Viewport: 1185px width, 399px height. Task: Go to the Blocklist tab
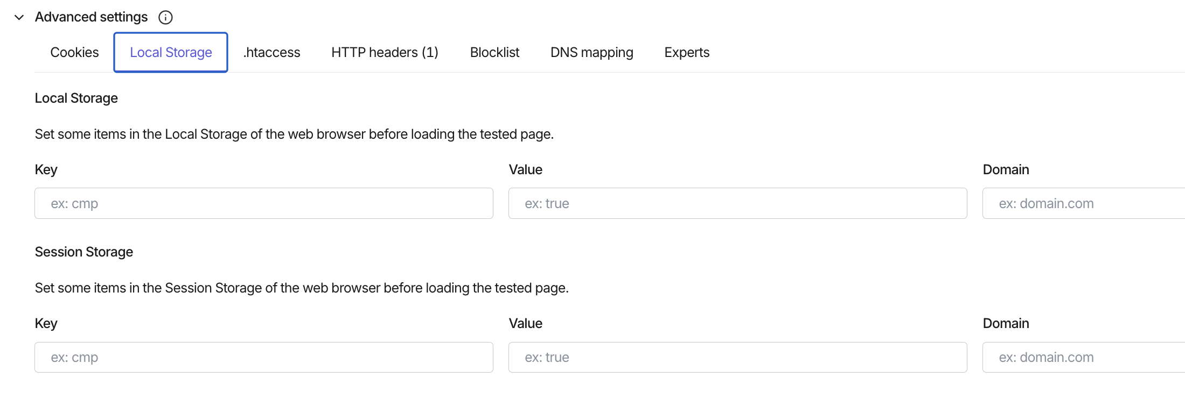point(494,52)
